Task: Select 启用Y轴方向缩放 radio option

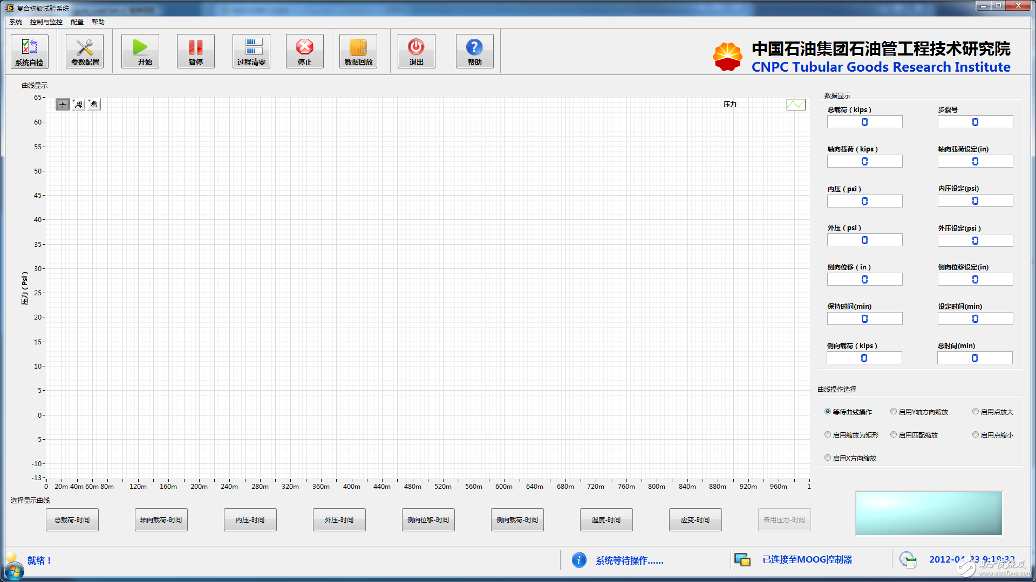Action: (894, 412)
